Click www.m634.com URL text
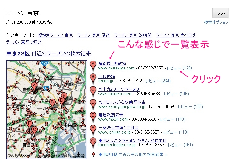 click(113, 119)
